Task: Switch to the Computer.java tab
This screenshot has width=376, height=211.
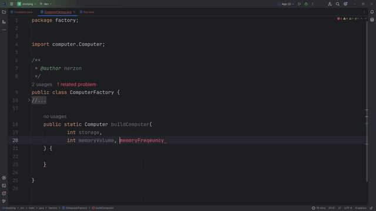Action: click(21, 12)
